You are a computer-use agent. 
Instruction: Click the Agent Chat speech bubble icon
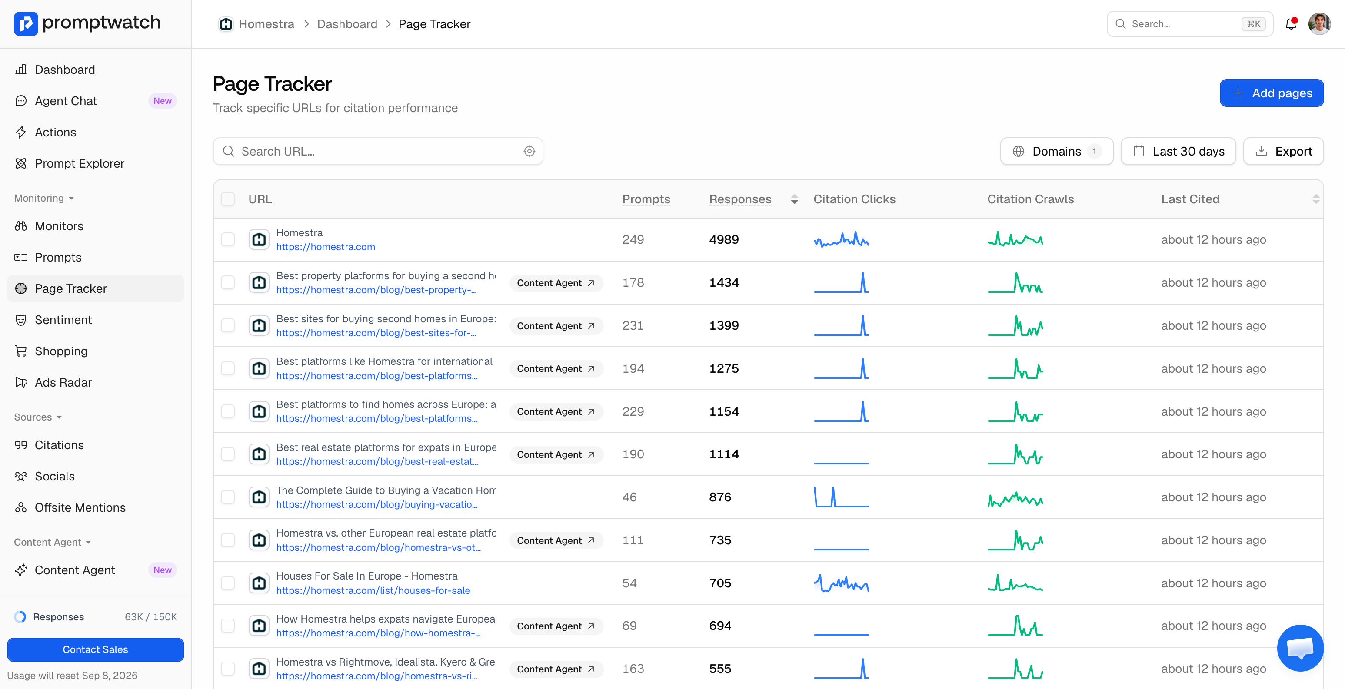coord(21,101)
